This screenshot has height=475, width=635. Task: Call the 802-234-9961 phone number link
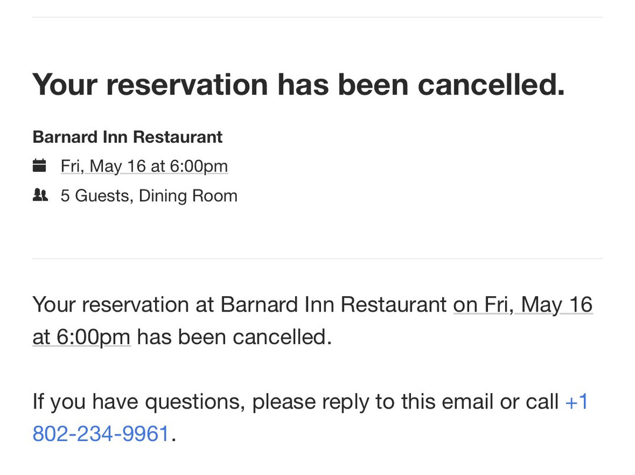pos(101,434)
